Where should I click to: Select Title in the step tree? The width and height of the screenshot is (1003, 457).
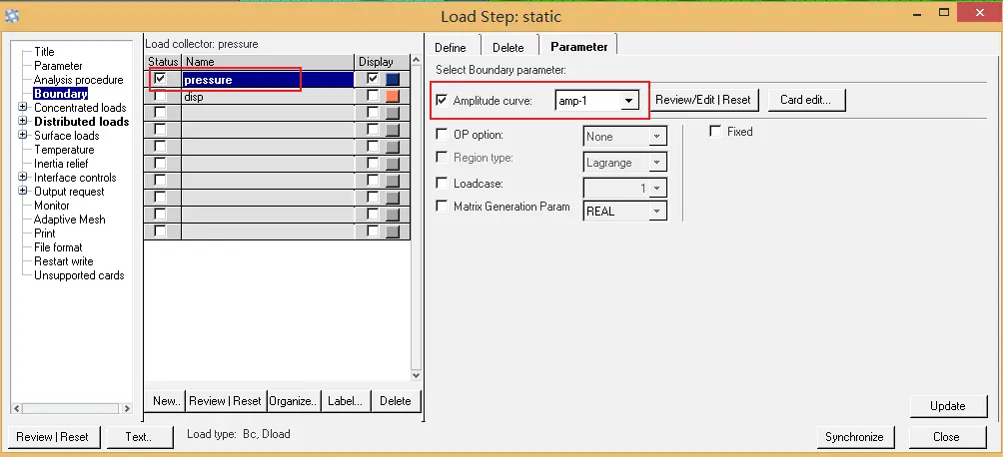(x=44, y=52)
